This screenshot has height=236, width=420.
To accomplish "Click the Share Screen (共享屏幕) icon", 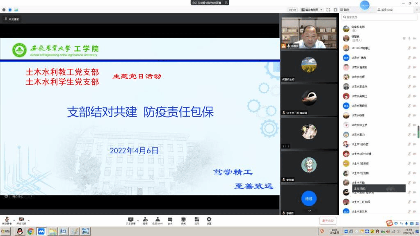I will (131, 220).
